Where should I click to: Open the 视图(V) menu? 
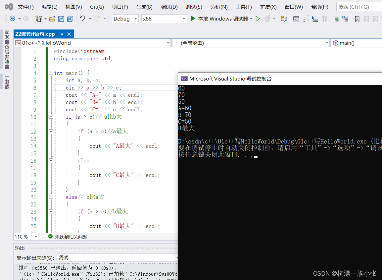click(x=73, y=7)
